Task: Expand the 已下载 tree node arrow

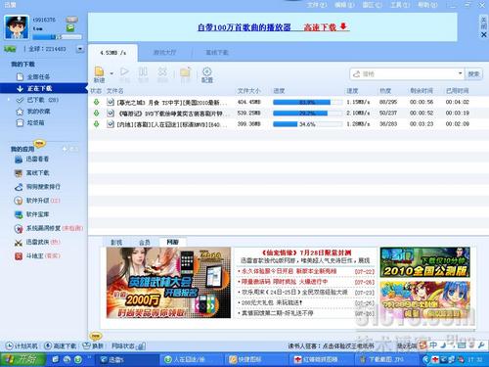Action: coord(9,100)
